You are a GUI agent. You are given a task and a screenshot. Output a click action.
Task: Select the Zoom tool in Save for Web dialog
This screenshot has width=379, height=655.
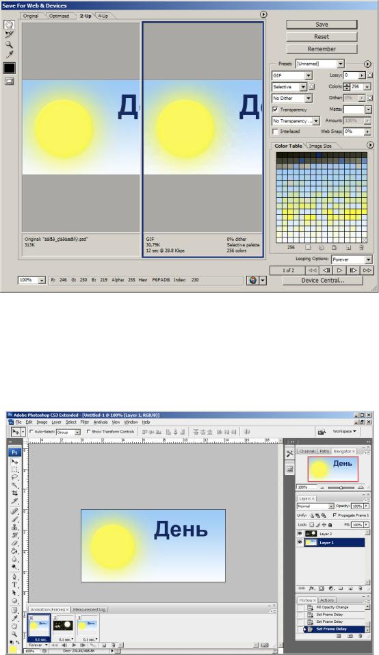click(9, 44)
